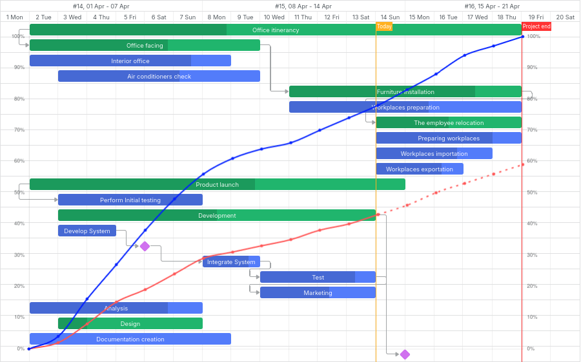Select the Office facing task bar
The width and height of the screenshot is (581, 362).
click(145, 45)
